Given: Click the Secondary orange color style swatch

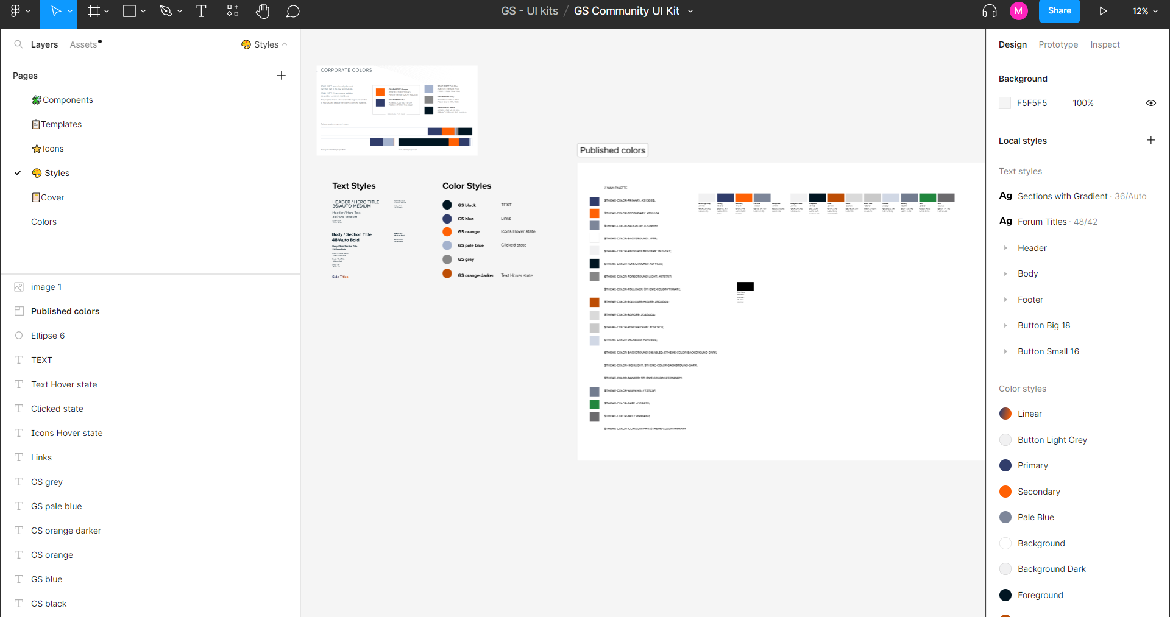Looking at the screenshot, I should (x=1005, y=492).
